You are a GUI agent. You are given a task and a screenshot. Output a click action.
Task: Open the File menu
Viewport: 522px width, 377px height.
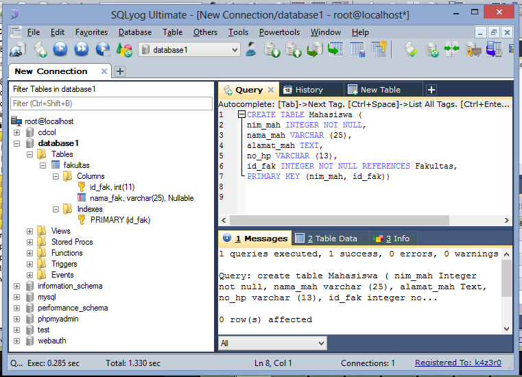tap(34, 32)
